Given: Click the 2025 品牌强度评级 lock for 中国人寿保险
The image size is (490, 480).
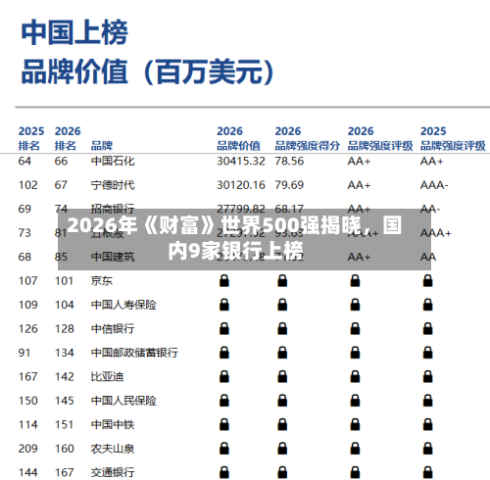Looking at the screenshot, I should (427, 305).
